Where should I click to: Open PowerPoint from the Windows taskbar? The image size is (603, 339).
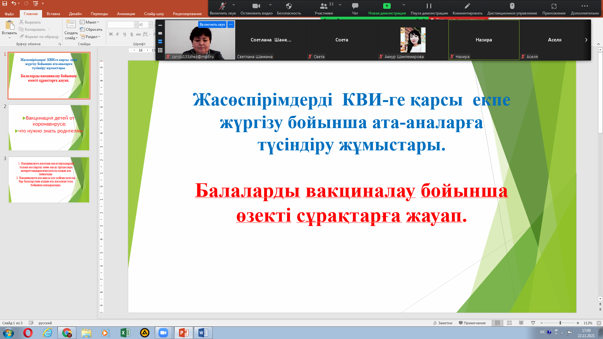coord(183,333)
